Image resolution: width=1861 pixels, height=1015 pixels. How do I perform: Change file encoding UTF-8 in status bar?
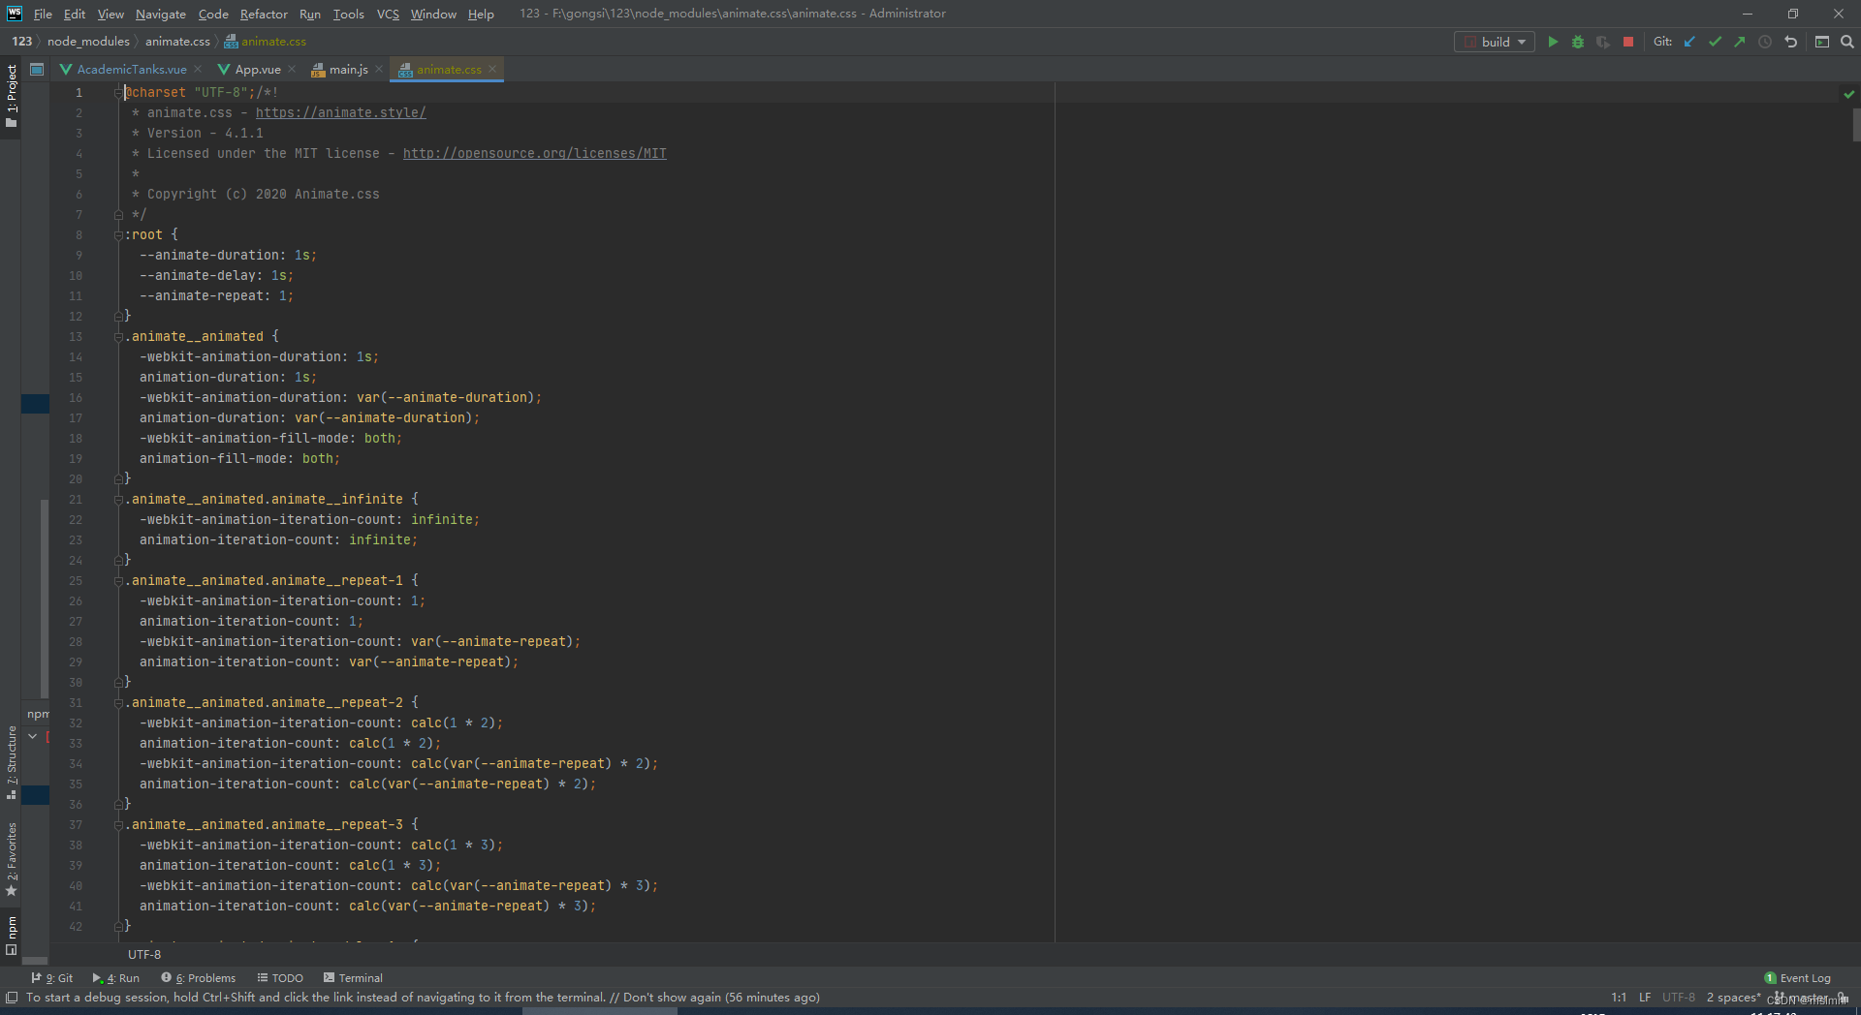point(1679,998)
